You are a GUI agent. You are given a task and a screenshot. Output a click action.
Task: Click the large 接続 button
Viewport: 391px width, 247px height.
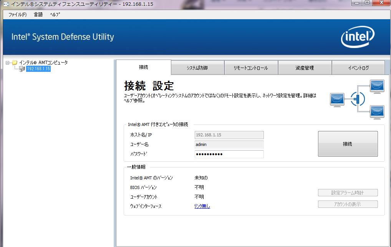coord(348,144)
